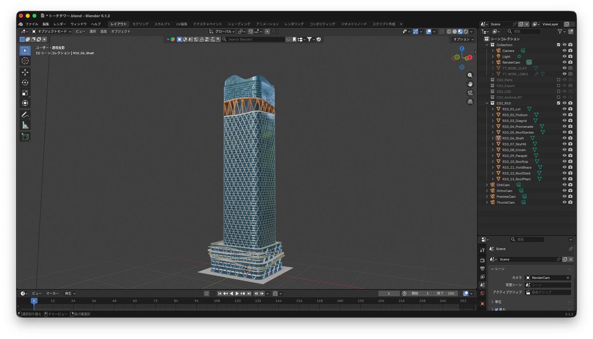Image resolution: width=593 pixels, height=339 pixels.
Task: Select the PreviewCam outliner row
Action: pos(507,197)
